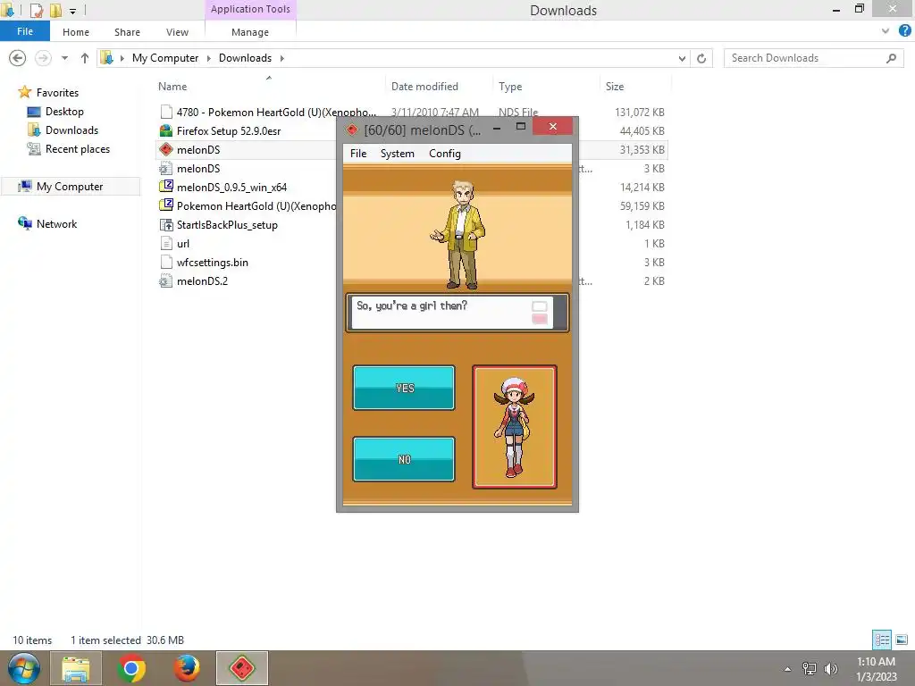Switch to details view layout icon
This screenshot has width=915, height=686.
click(x=882, y=640)
